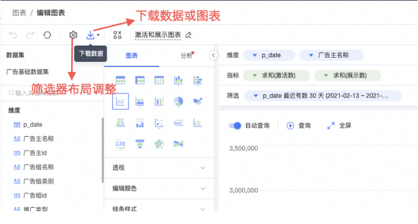Viewport: 418px width, 224px height.
Task: Select 广告组类别 field in dimension list
Action: [x=34, y=181]
